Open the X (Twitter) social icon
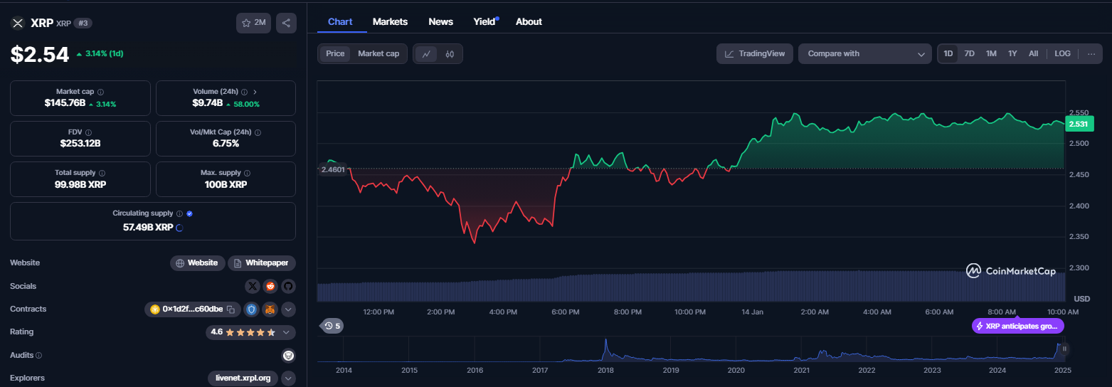 (253, 286)
